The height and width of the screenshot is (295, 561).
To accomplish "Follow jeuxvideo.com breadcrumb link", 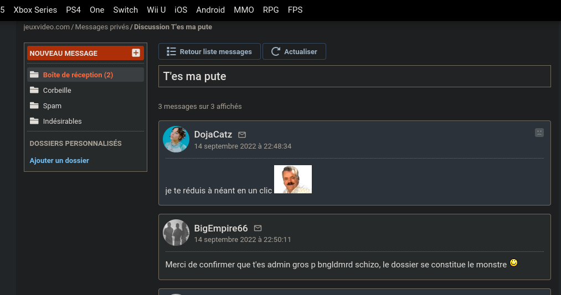I will point(47,27).
